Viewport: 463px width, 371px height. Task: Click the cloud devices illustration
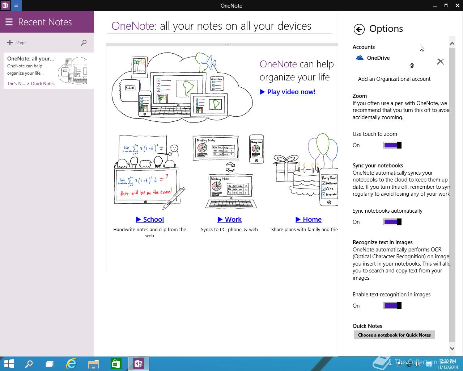click(182, 87)
